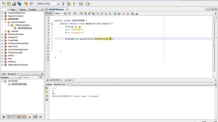Click the Next Bookmark icon
This screenshot has height=122, width=218.
coord(106,14)
